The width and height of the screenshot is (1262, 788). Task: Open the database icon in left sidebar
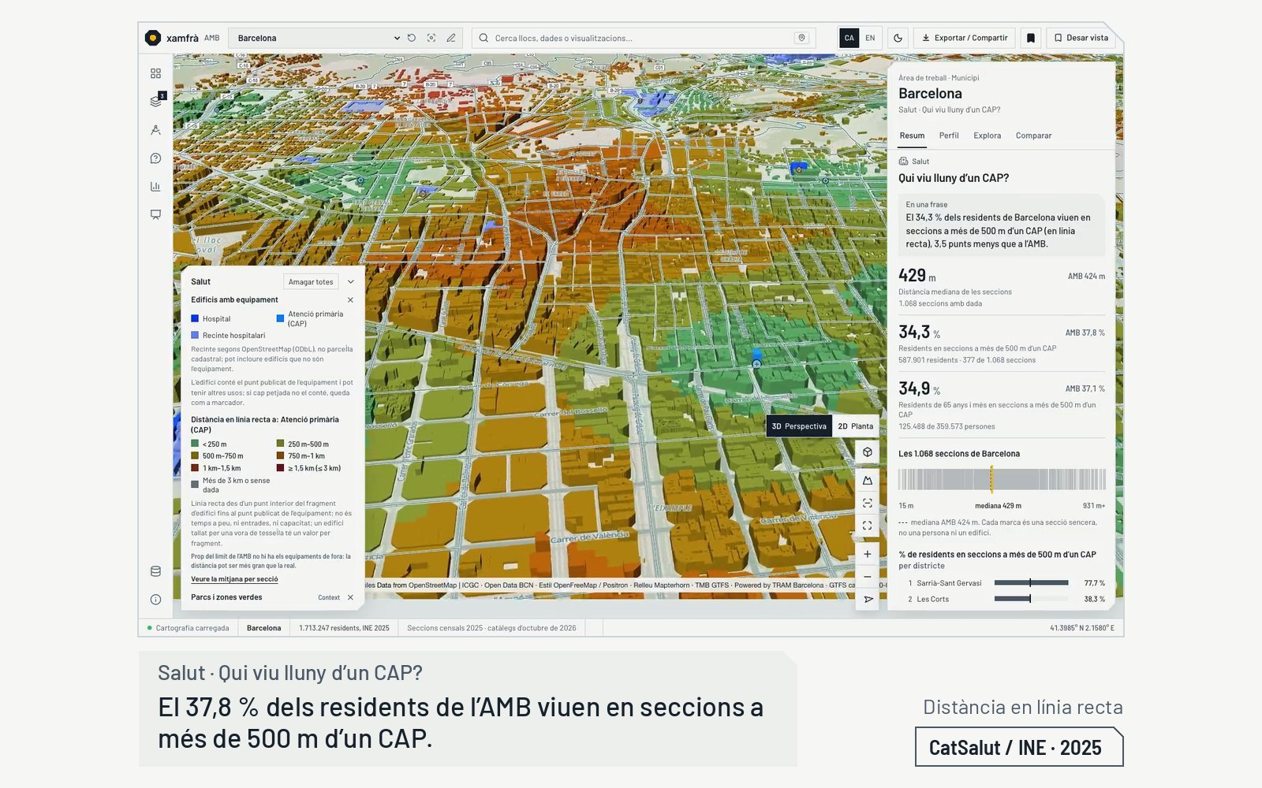tap(155, 571)
